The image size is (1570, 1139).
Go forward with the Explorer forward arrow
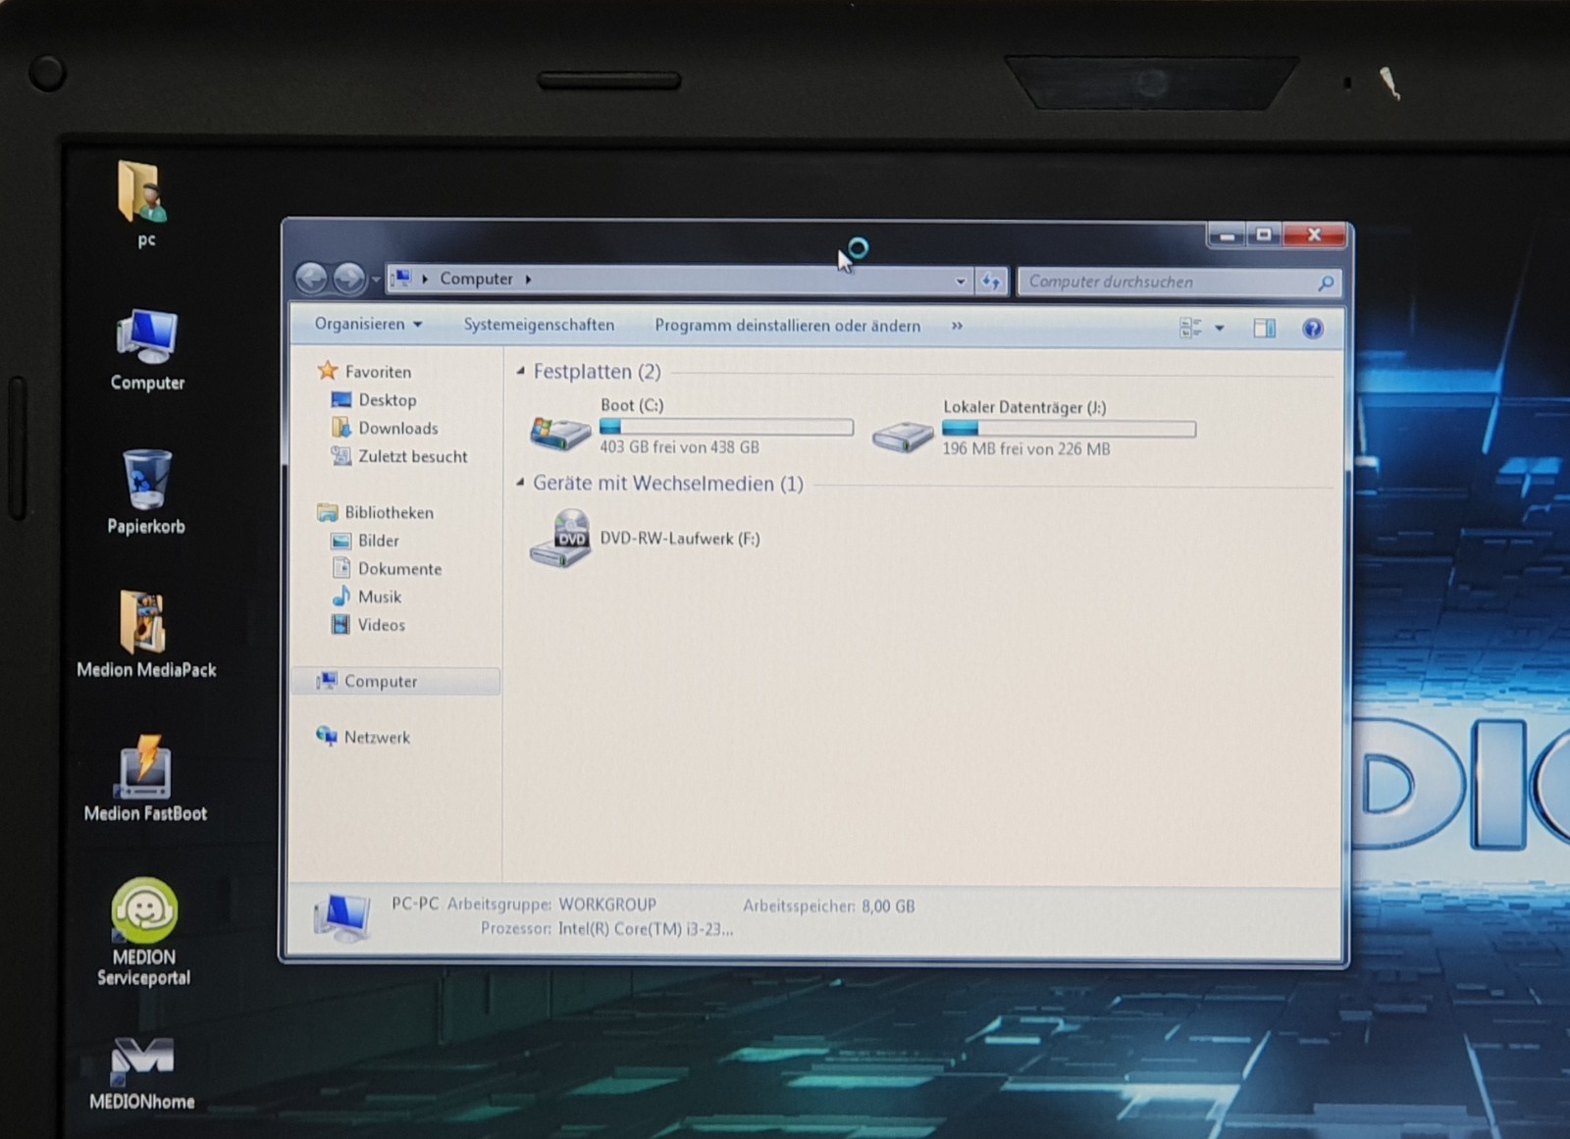coord(348,279)
